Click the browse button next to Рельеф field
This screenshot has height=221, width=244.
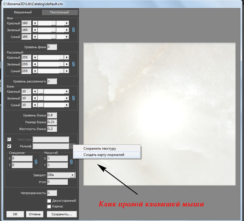click(x=72, y=146)
